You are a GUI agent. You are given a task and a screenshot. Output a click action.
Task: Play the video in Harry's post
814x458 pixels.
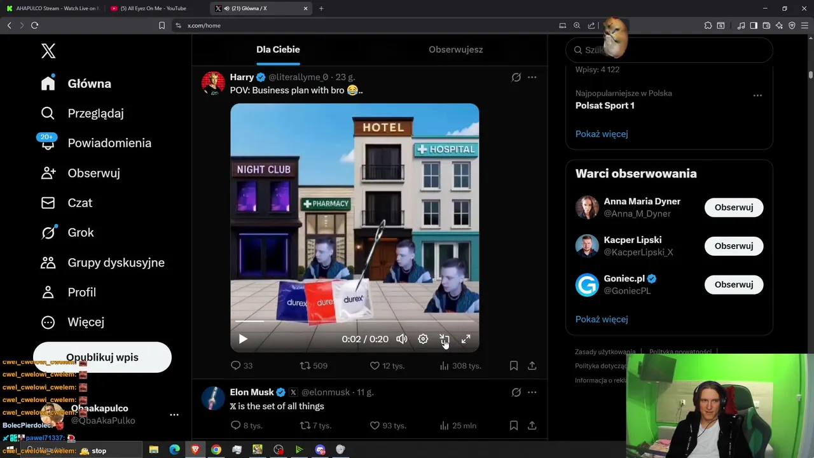(x=243, y=339)
